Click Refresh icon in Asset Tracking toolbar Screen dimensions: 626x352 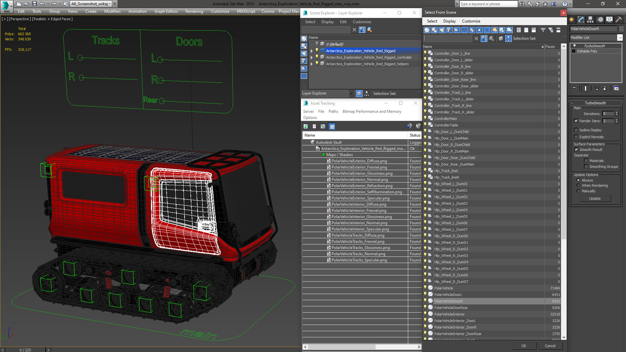click(x=306, y=126)
